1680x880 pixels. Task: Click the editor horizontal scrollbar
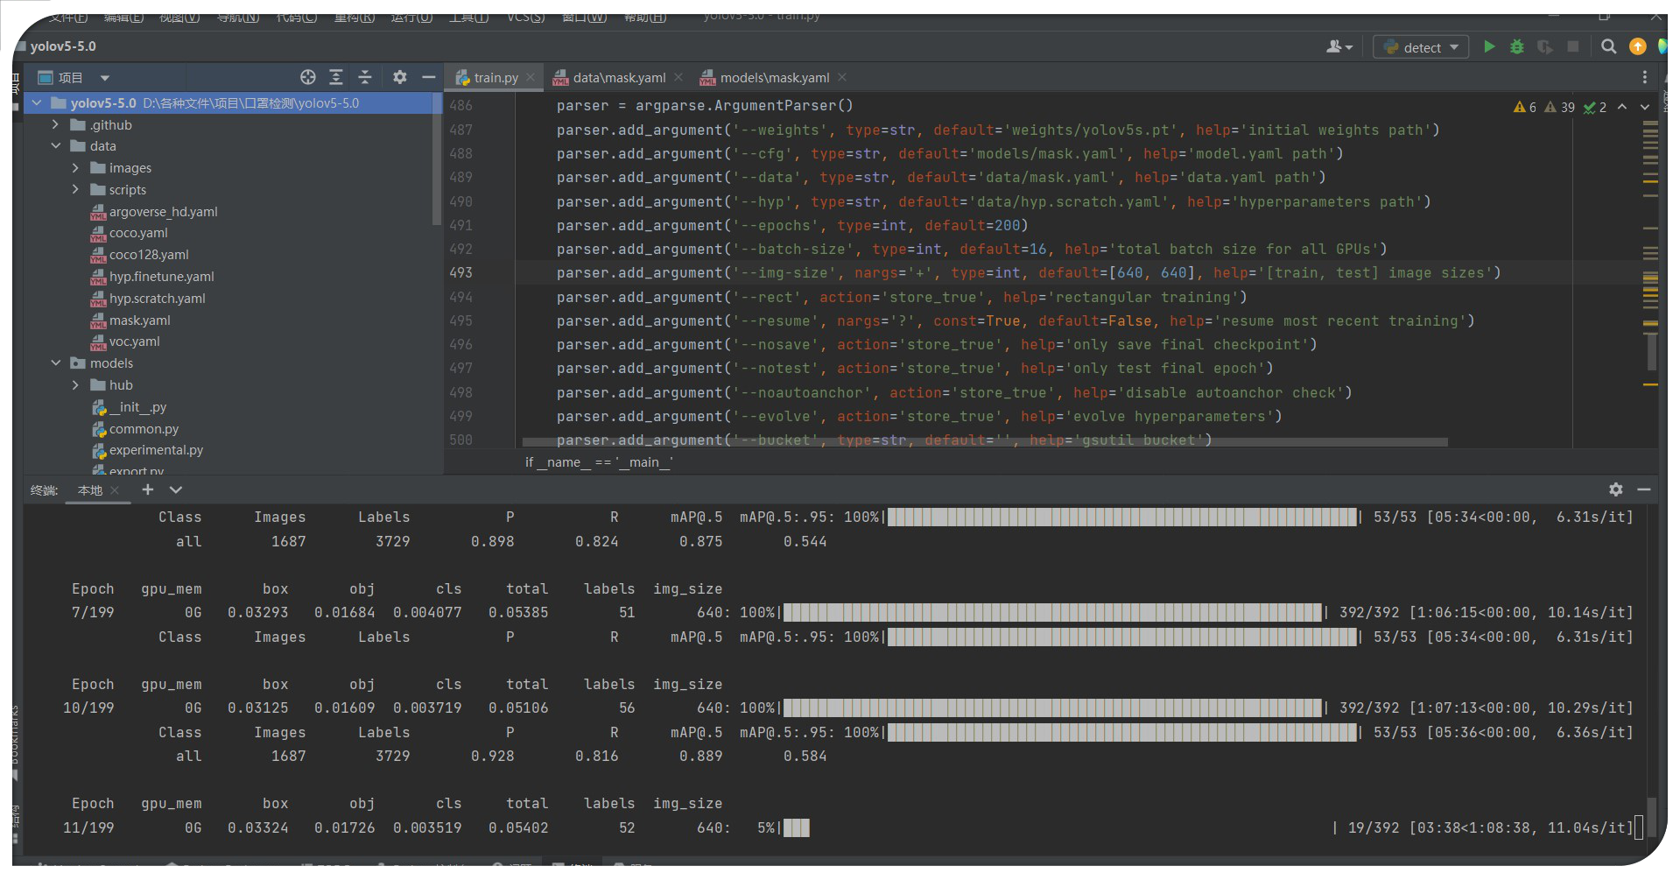[x=985, y=443]
